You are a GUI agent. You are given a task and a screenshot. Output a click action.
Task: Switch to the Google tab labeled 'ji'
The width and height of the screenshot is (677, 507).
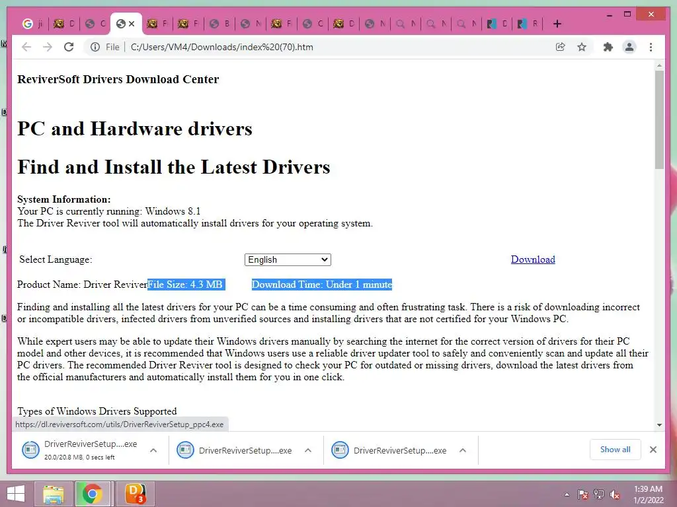[33, 24]
